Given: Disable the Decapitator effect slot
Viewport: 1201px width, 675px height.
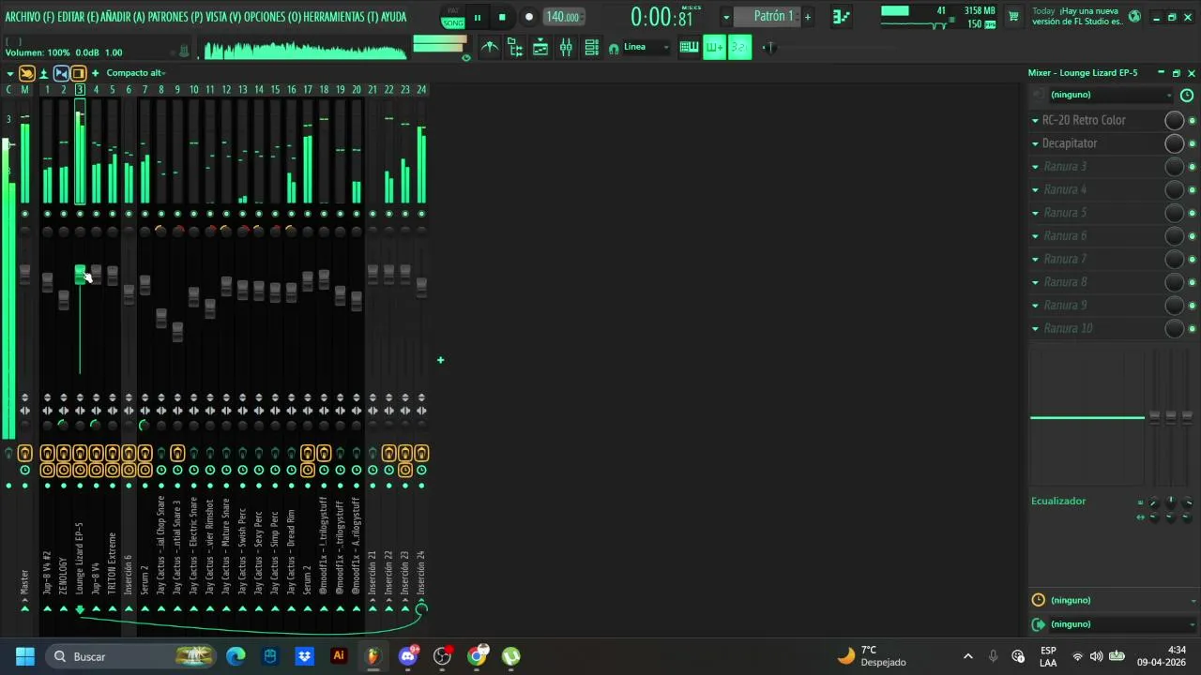Looking at the screenshot, I should 1193,143.
